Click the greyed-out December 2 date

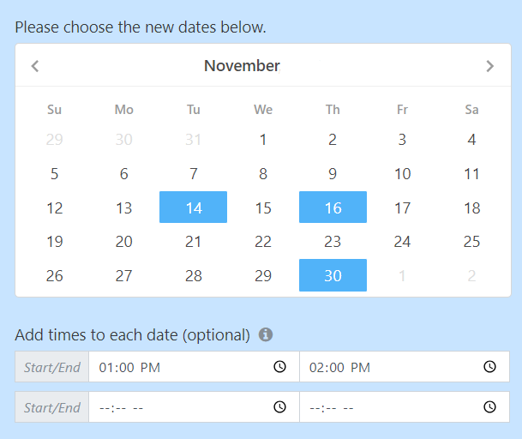471,276
